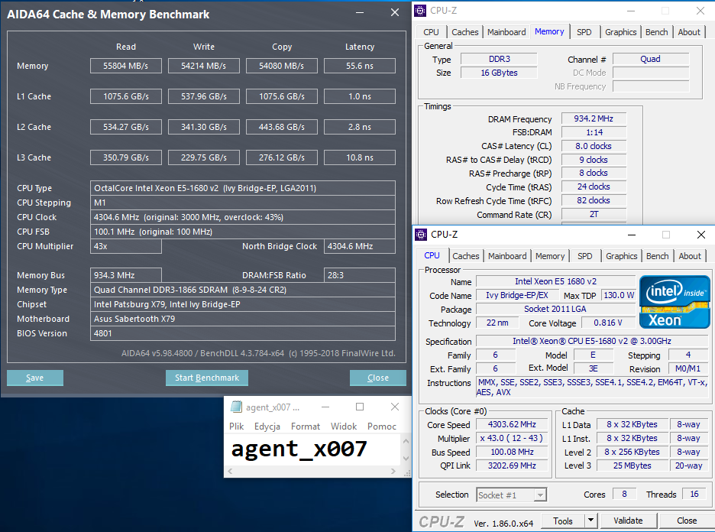Click Start Benchmark button in AIDA64
Viewport: 715px width, 532px height.
click(206, 378)
